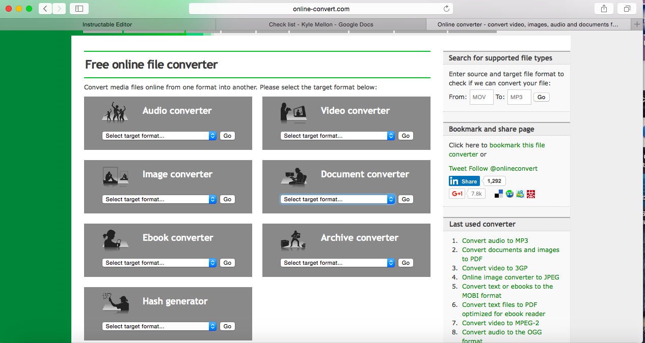Click Go button under Video converter
Screen dimensions: 645x343
[x=406, y=136]
